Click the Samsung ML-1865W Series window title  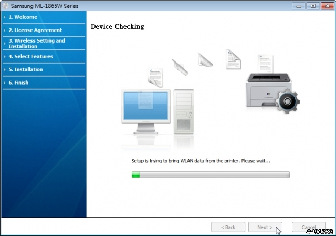[x=44, y=6]
